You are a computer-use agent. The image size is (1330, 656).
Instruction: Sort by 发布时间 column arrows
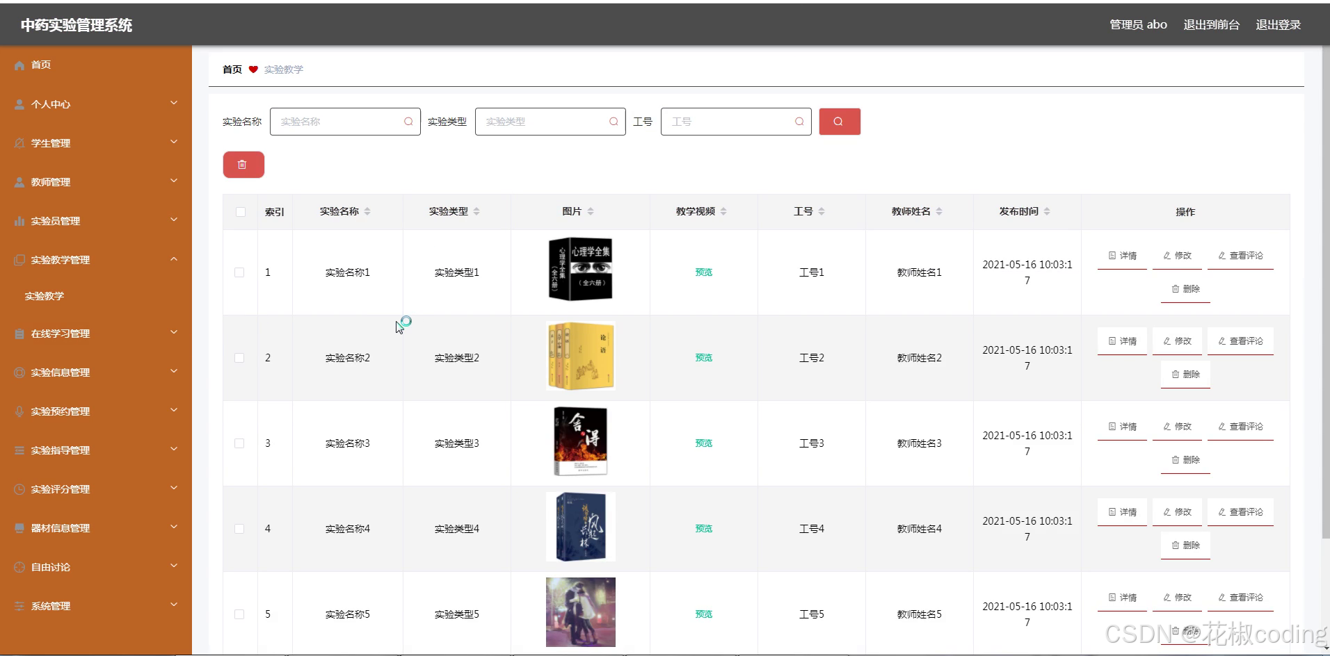(x=1047, y=211)
